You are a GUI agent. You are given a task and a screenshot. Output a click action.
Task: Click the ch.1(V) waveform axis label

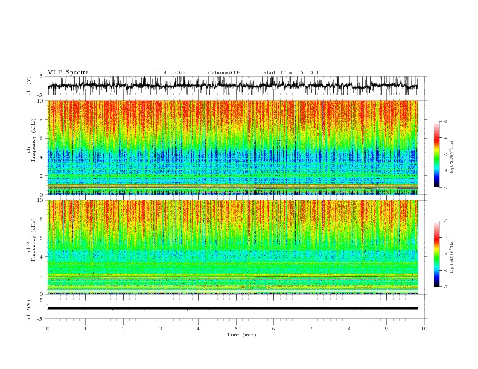(x=29, y=86)
